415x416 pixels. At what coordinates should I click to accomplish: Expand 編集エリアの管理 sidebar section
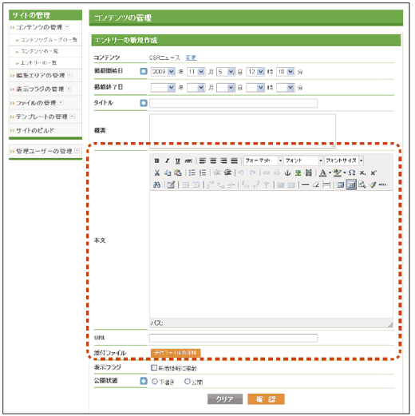[x=69, y=75]
